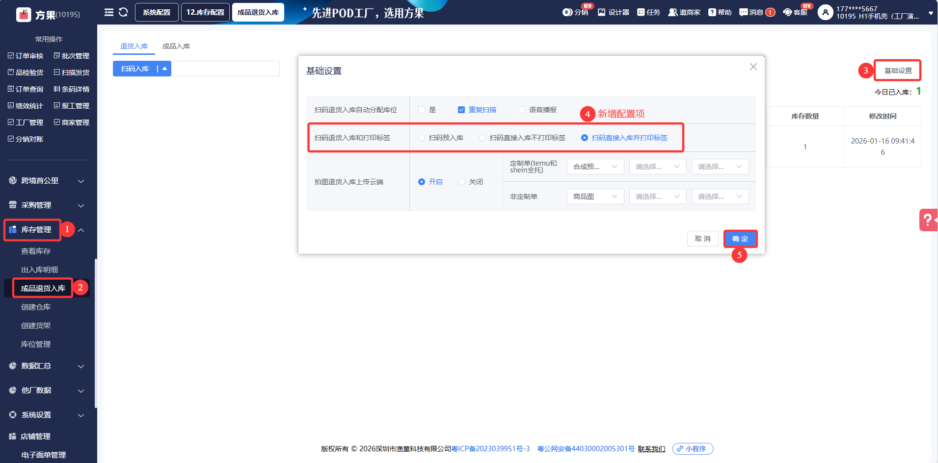
Task: Expand the 采购管理 sidebar menu
Action: point(47,205)
